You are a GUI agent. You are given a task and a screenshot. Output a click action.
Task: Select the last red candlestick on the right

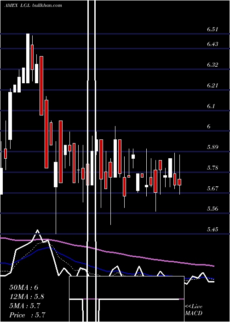click(179, 182)
